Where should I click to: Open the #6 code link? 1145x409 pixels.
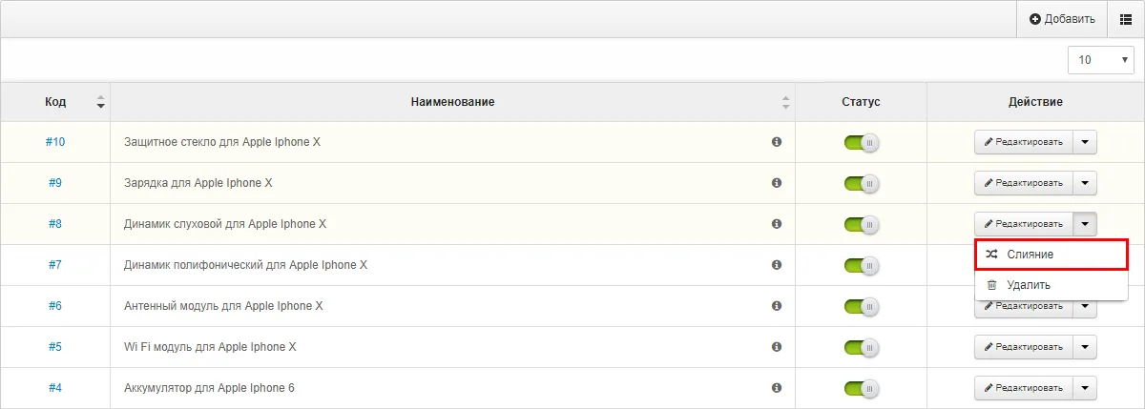55,306
